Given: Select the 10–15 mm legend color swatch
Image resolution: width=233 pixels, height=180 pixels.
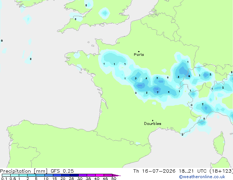Looking at the screenshot, I should pos(49,175).
